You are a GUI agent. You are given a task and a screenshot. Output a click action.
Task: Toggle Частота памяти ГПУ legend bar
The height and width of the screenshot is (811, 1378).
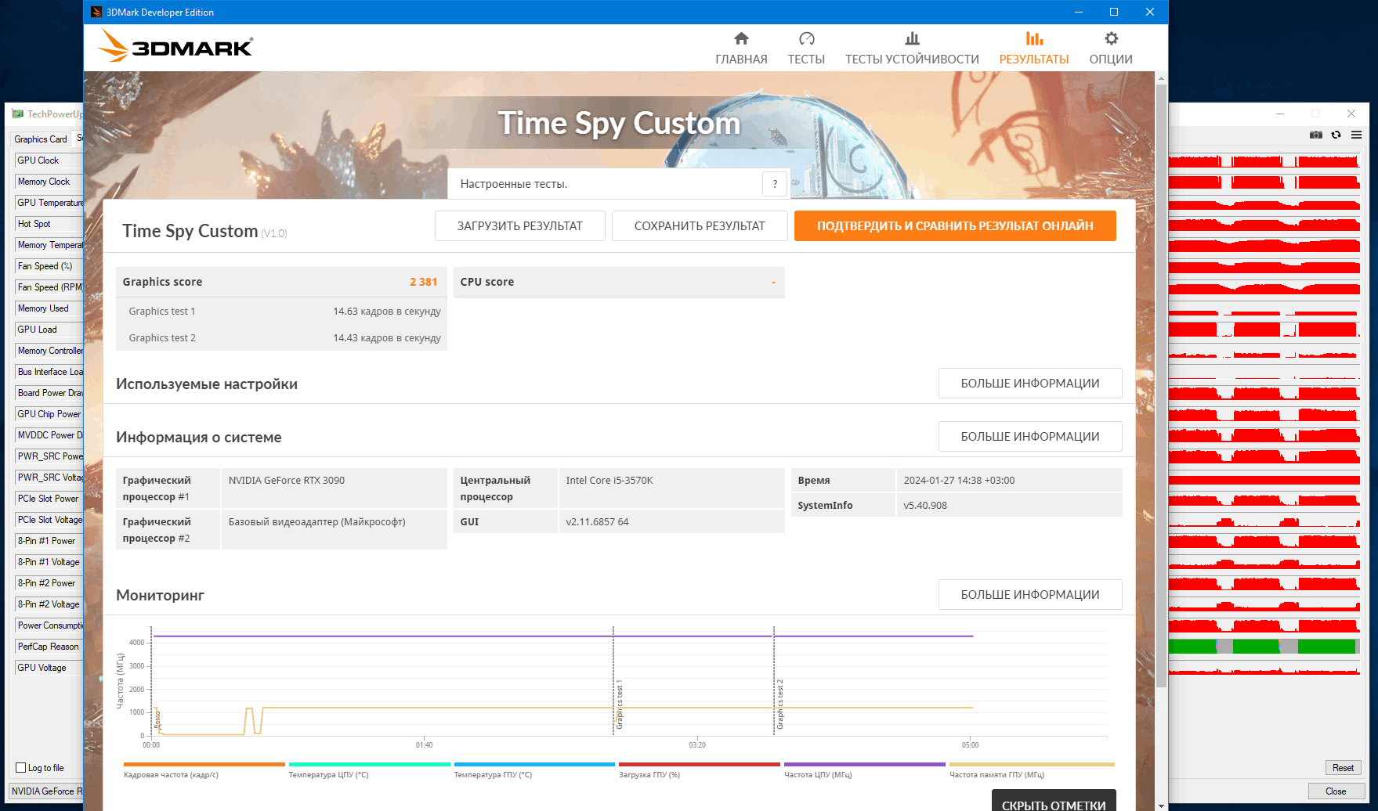click(x=1032, y=765)
